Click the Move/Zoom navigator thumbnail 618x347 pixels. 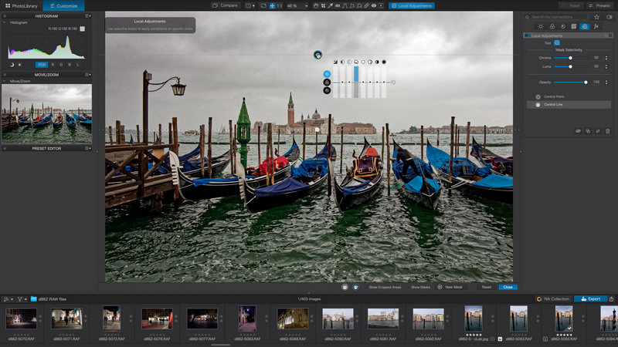click(47, 113)
